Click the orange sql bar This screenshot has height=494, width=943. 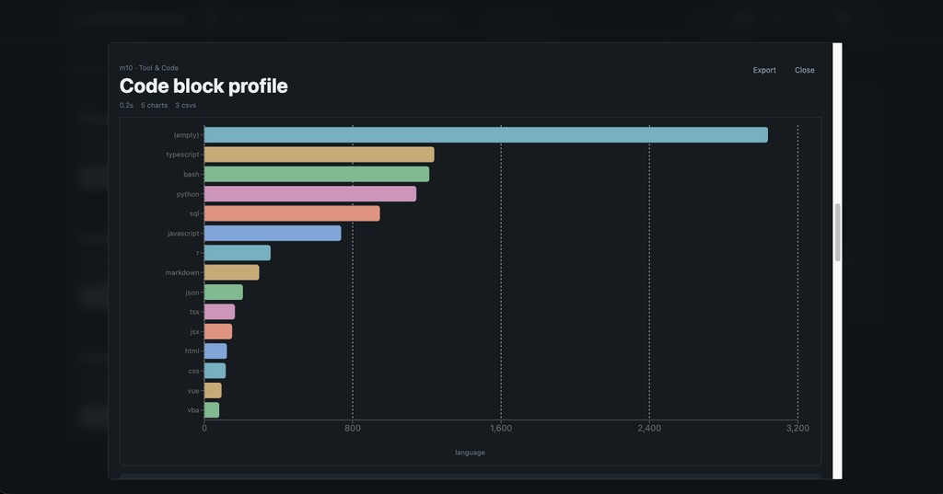tap(292, 213)
